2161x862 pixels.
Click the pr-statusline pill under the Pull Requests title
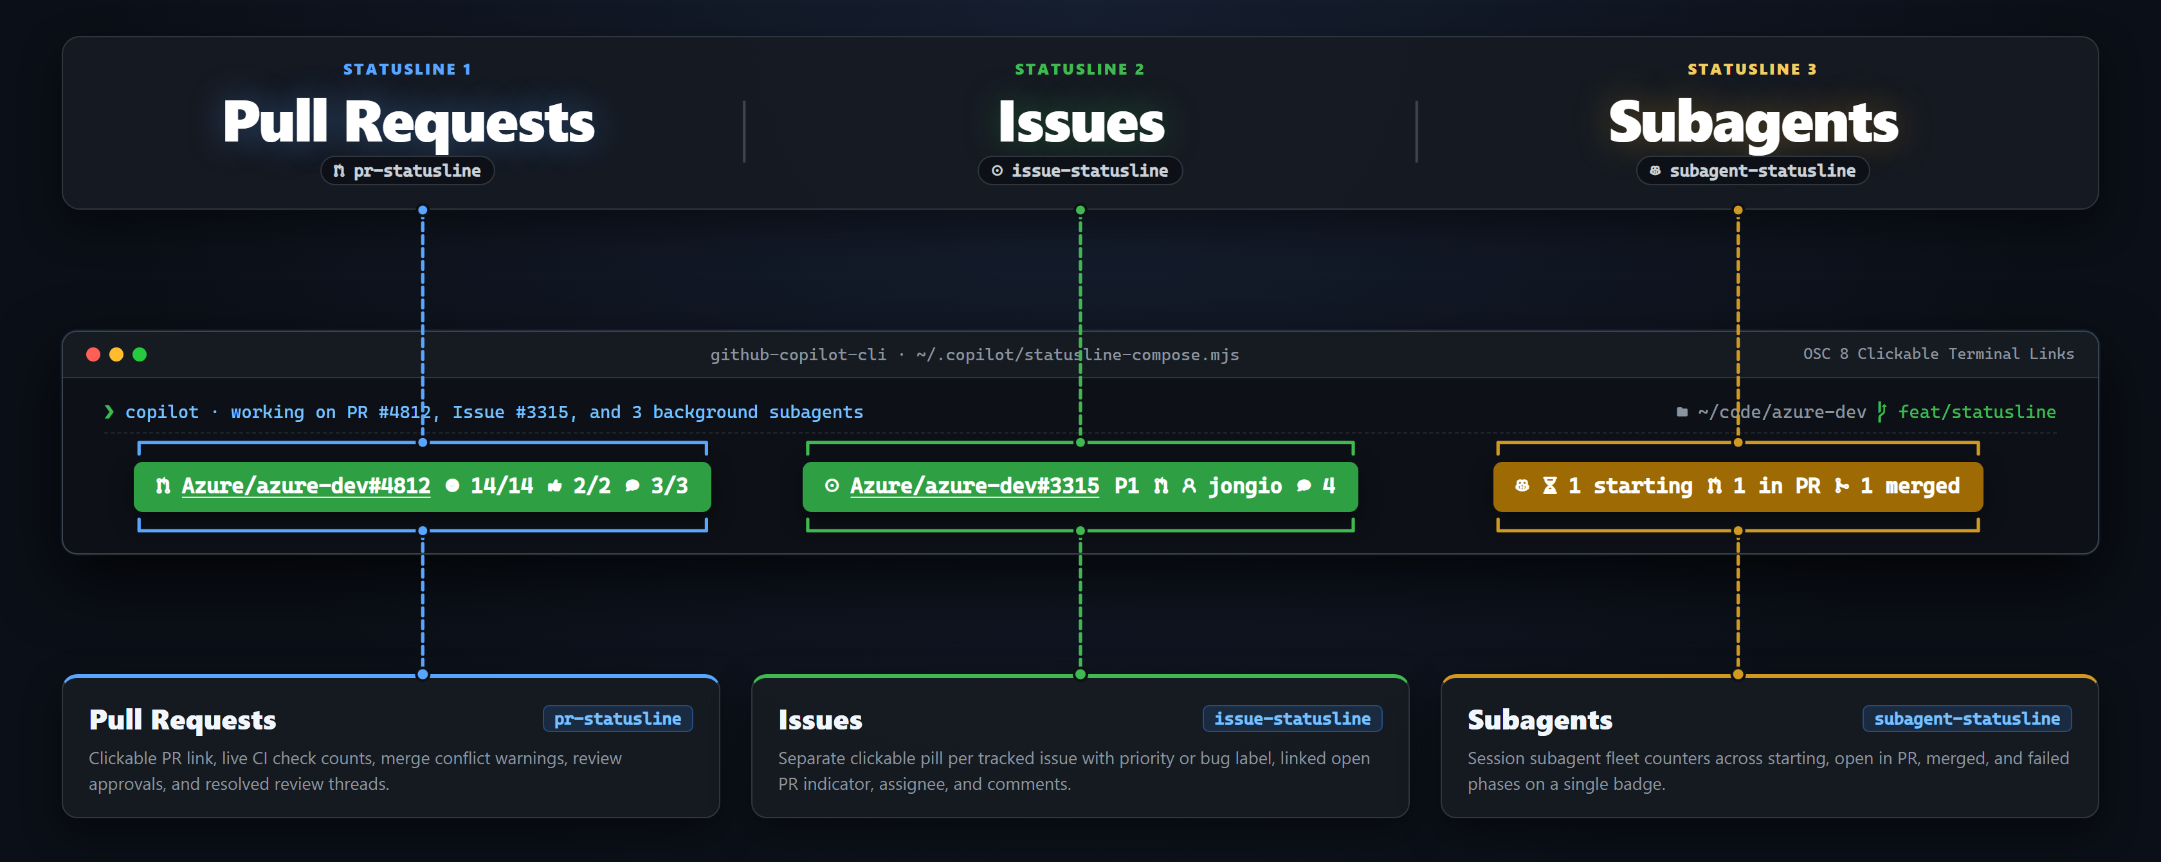click(407, 170)
